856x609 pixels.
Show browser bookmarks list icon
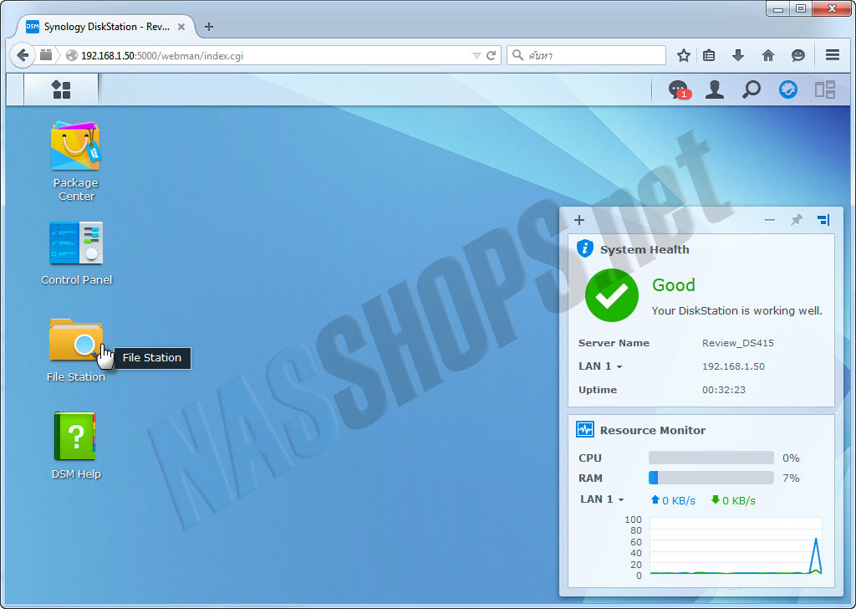pos(709,55)
